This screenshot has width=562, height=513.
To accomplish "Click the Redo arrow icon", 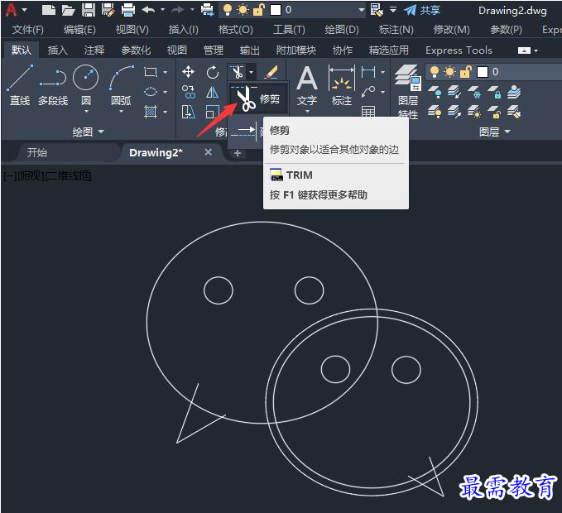I will point(177,10).
